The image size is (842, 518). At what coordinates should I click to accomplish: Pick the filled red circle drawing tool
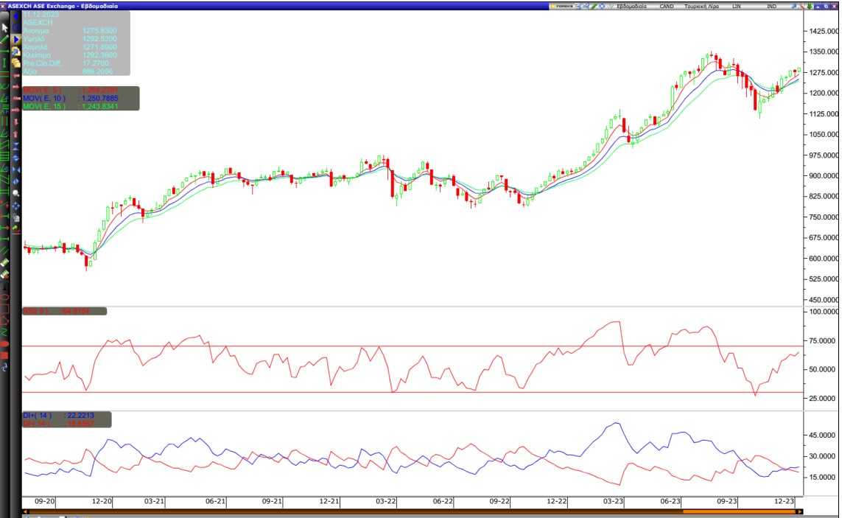click(x=5, y=345)
